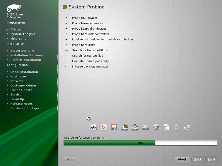Click the plain gray hard disk icon
The width and height of the screenshot is (222, 166).
click(x=146, y=127)
